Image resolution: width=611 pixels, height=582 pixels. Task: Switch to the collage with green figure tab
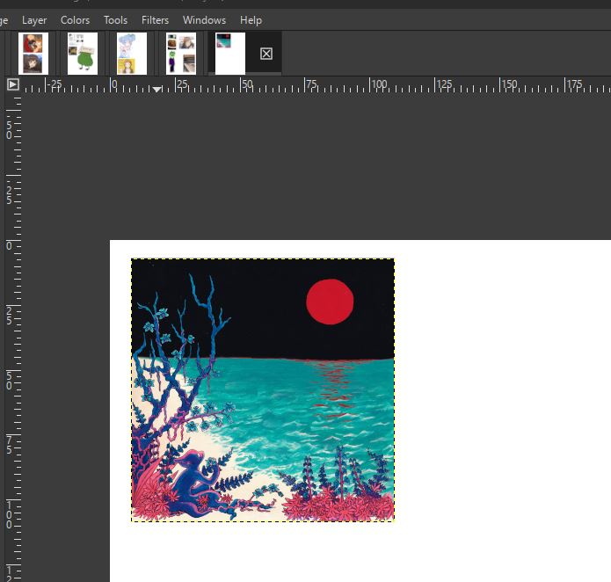click(x=181, y=54)
